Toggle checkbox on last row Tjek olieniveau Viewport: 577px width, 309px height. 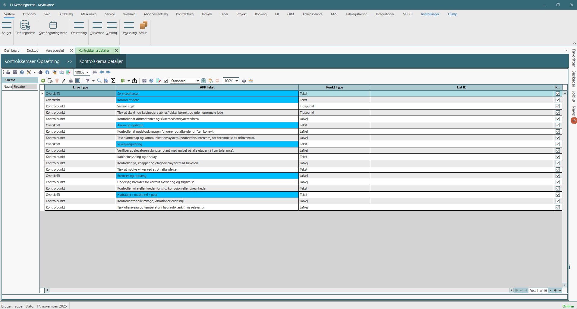[557, 207]
